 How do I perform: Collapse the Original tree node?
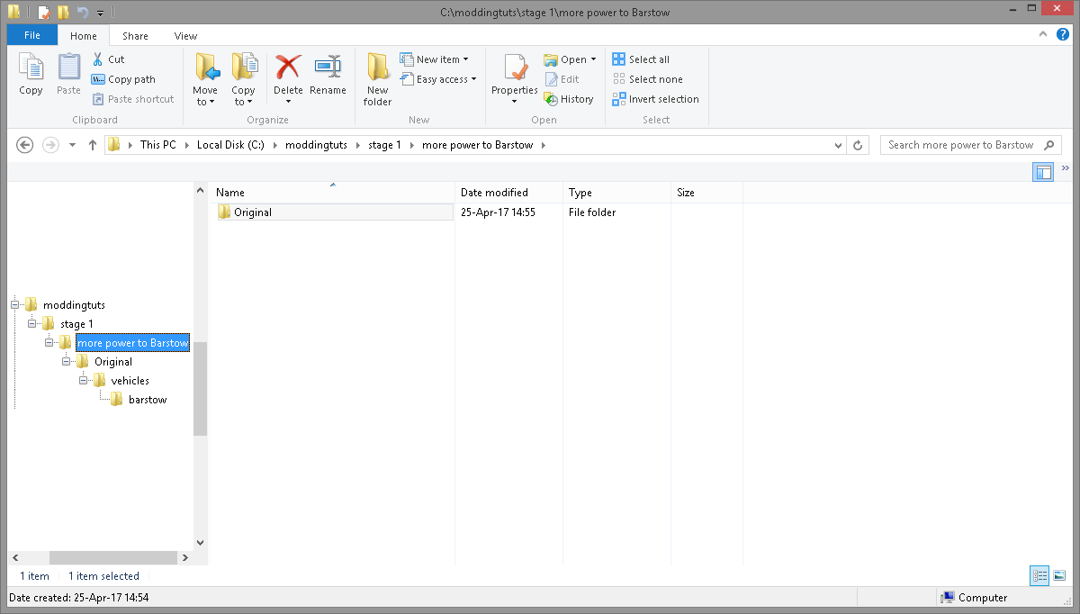click(x=67, y=362)
